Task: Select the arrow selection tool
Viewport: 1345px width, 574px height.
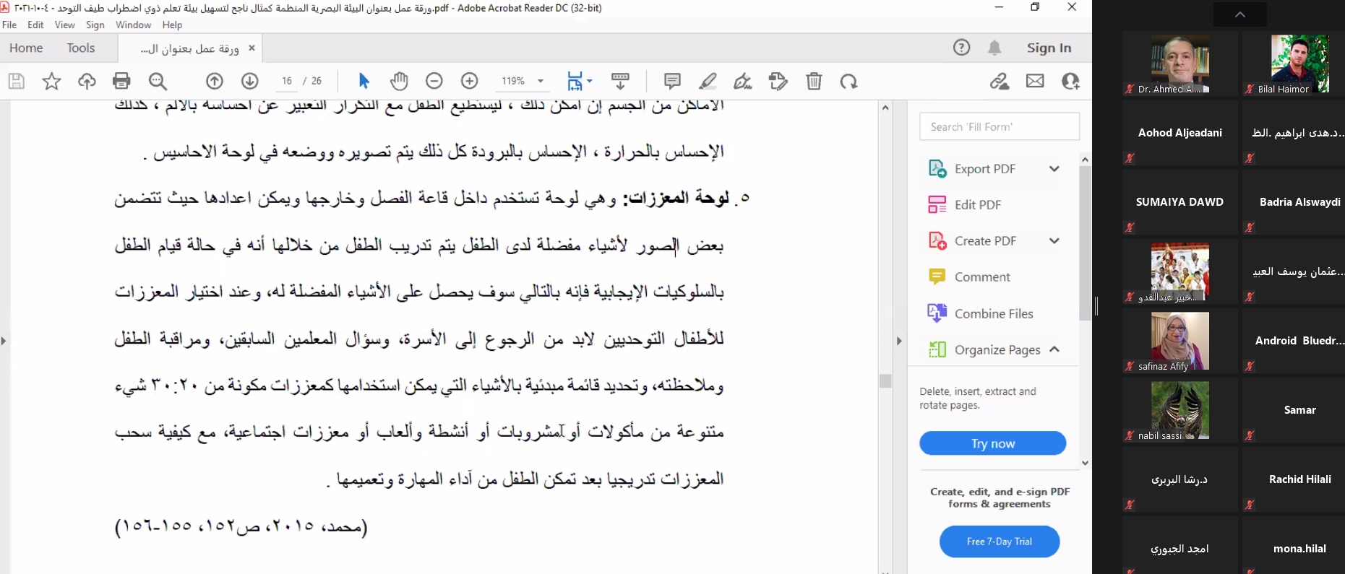Action: point(364,81)
